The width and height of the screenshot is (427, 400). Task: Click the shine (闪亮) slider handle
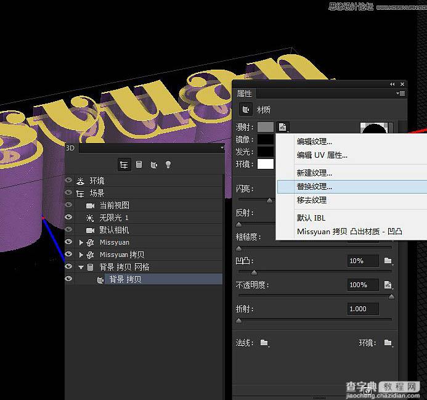click(269, 200)
